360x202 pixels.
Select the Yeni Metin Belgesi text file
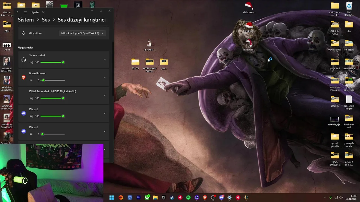(349, 103)
